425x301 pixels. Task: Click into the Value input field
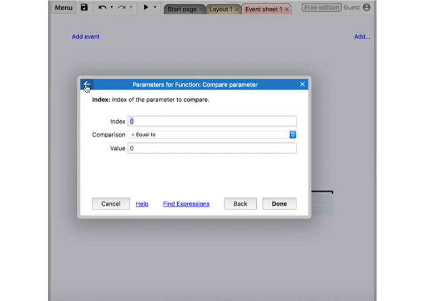[212, 149]
